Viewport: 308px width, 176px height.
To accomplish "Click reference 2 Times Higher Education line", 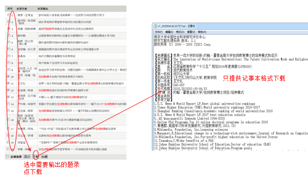I will (x=207, y=107).
